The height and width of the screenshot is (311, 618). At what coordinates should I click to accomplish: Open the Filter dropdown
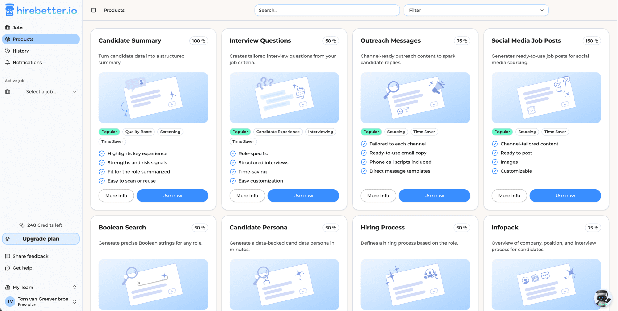476,10
